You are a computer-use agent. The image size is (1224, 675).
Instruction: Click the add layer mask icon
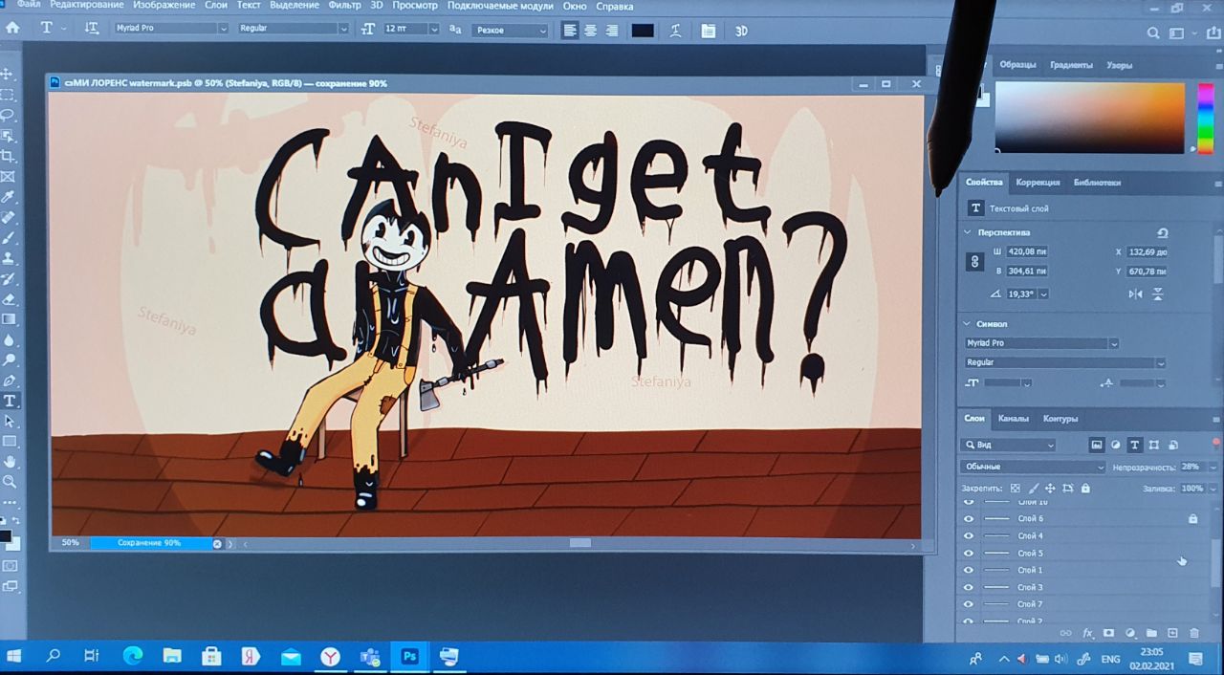click(x=1108, y=633)
